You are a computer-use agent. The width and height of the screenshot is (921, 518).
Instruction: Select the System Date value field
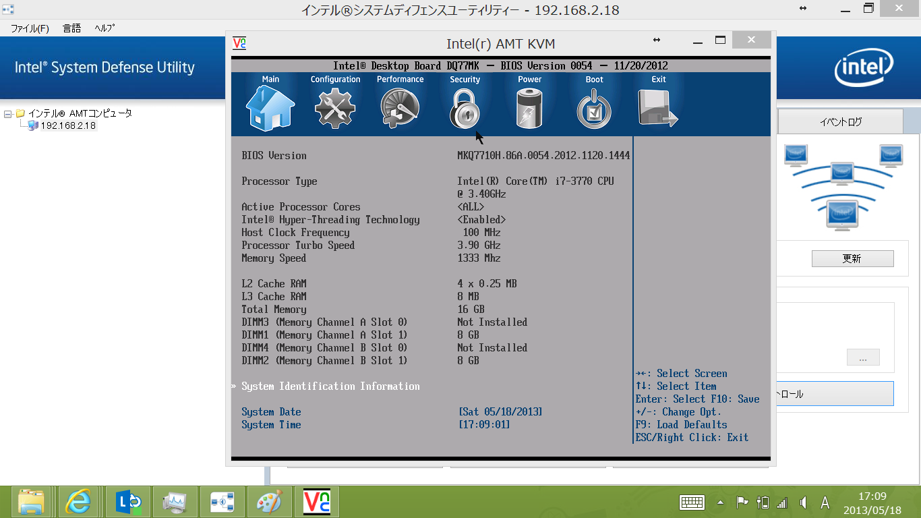point(500,412)
